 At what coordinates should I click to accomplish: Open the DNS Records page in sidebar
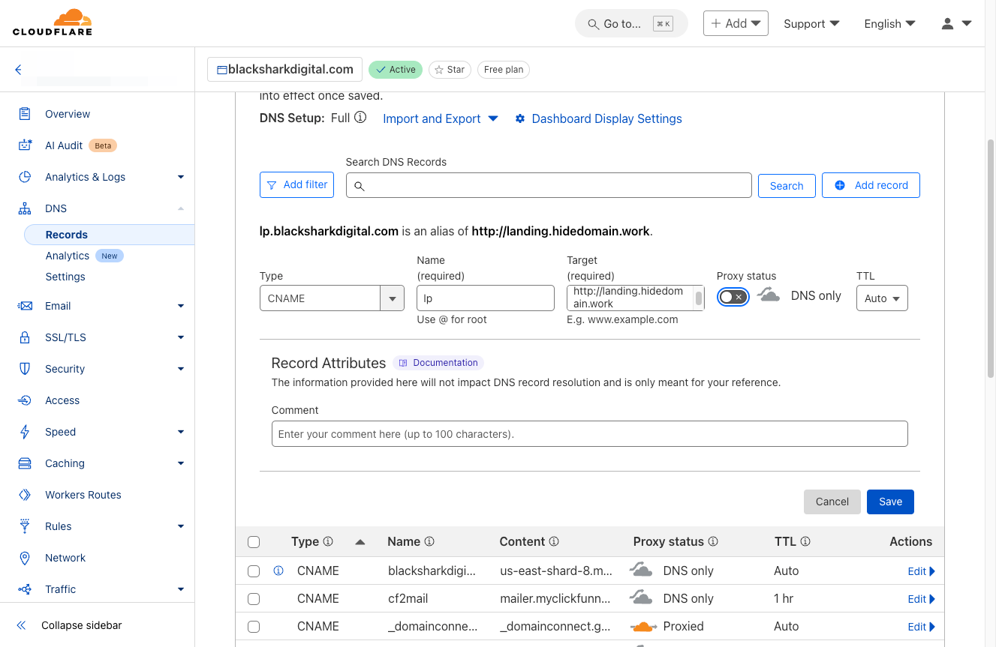(109, 235)
